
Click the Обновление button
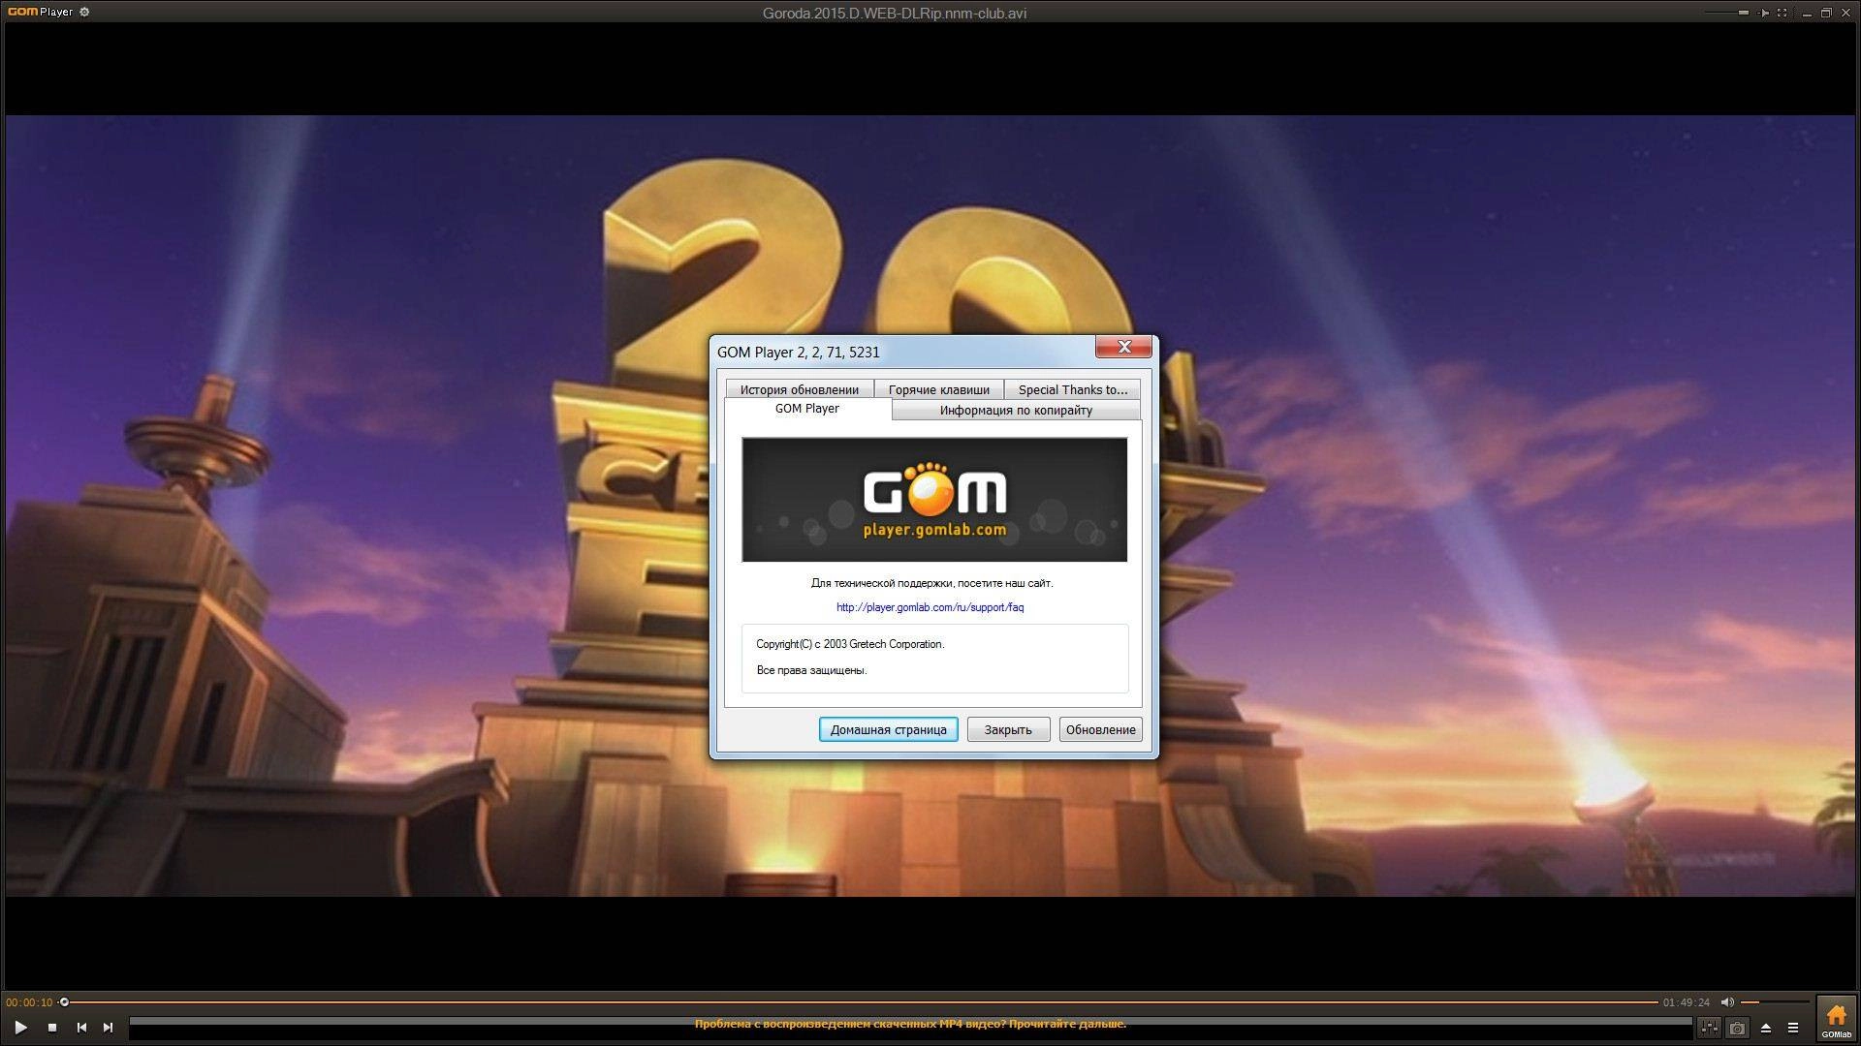(x=1100, y=729)
